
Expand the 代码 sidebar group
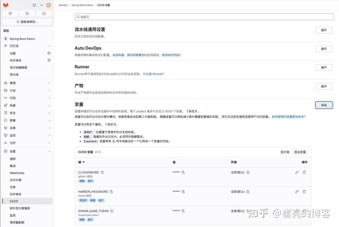tap(49, 98)
